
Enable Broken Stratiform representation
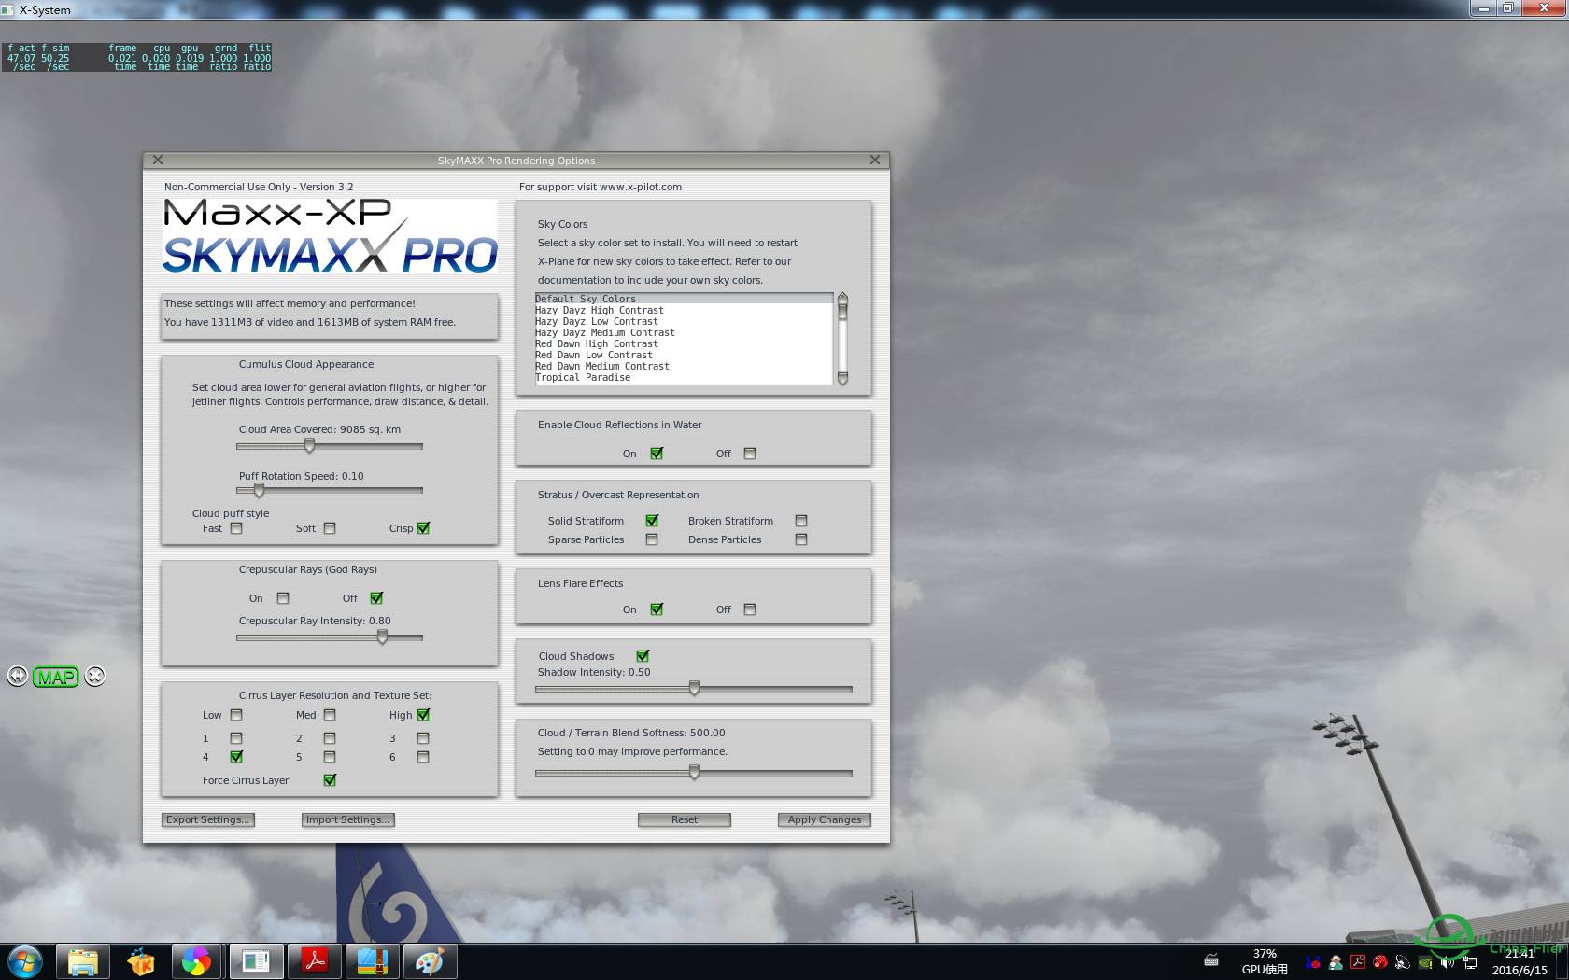pos(801,521)
